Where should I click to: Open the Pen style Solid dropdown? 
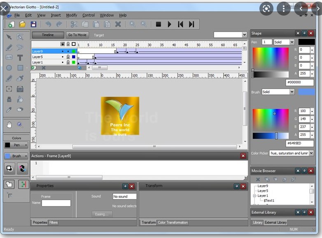(292, 42)
